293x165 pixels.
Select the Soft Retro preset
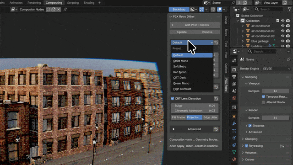[192, 66]
